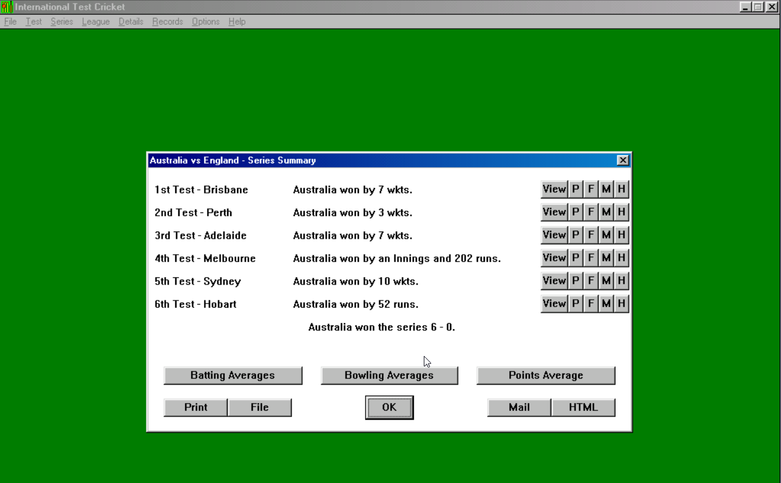Open the Bowling Averages report
Image resolution: width=781 pixels, height=483 pixels.
389,376
